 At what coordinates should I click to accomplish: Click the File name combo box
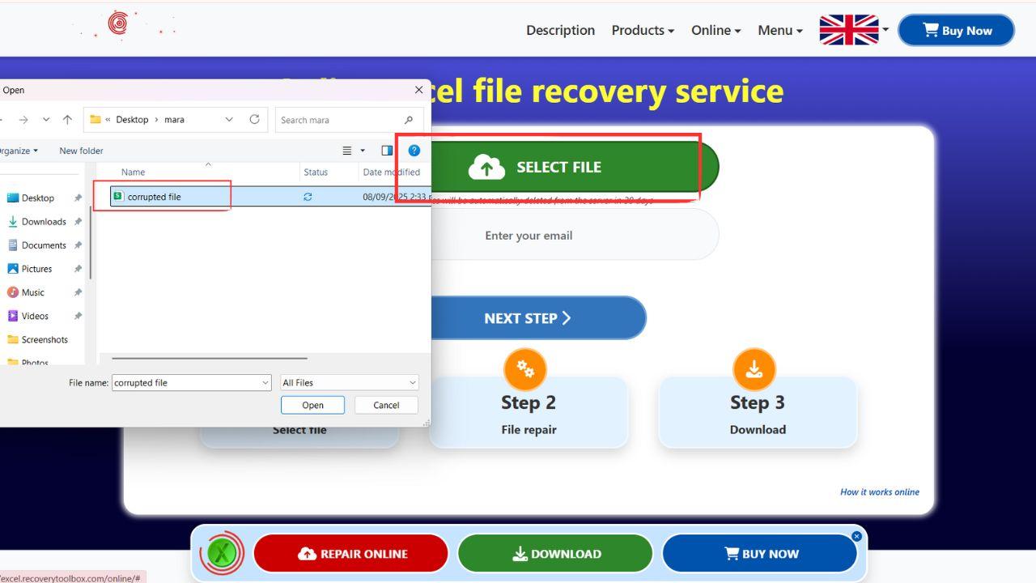(x=192, y=382)
